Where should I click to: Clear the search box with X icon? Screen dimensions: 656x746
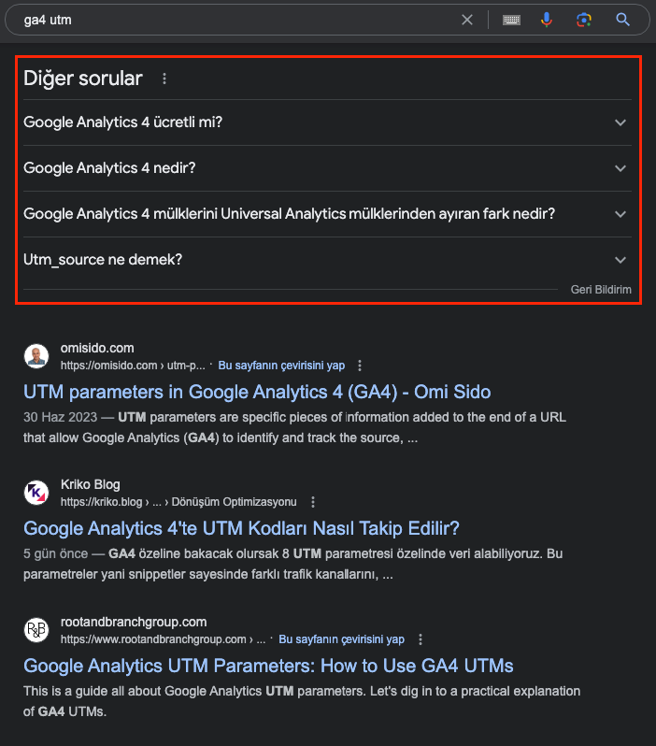[467, 20]
